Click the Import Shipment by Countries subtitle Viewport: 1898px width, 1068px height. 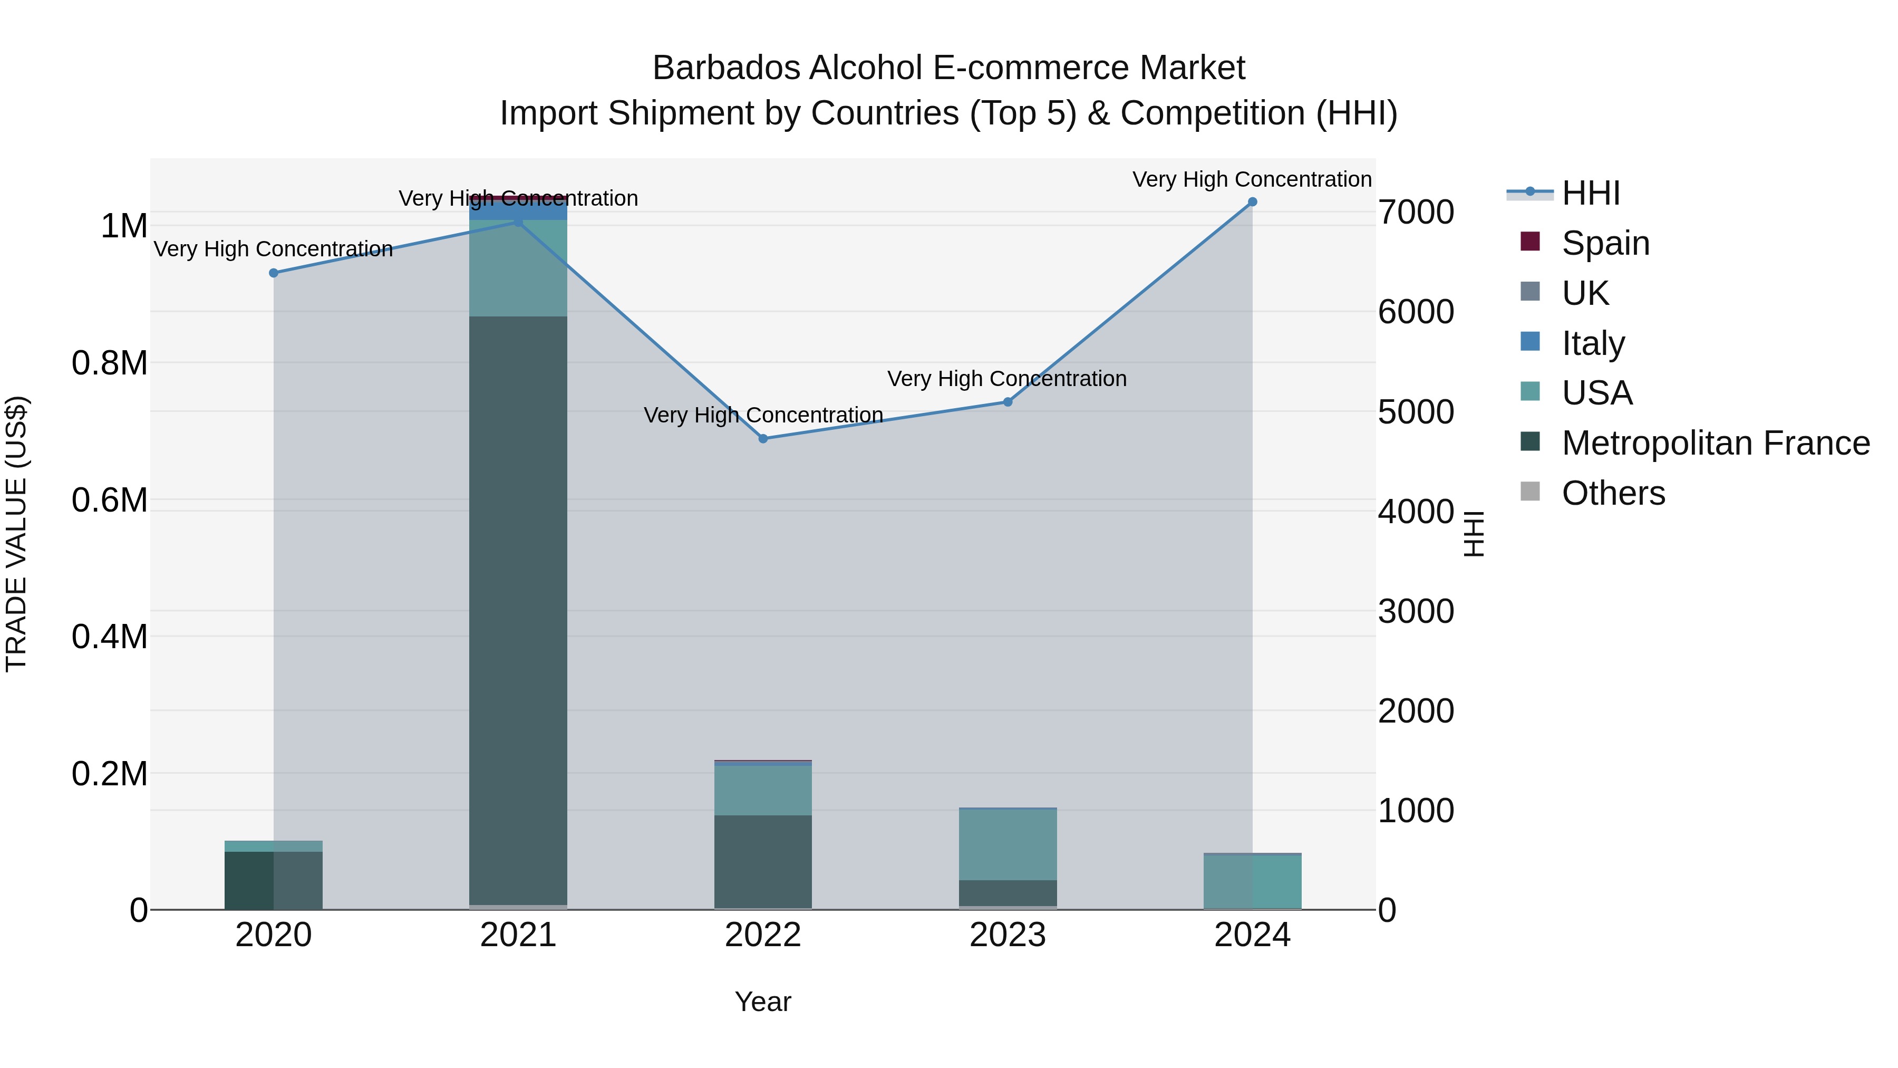point(949,113)
